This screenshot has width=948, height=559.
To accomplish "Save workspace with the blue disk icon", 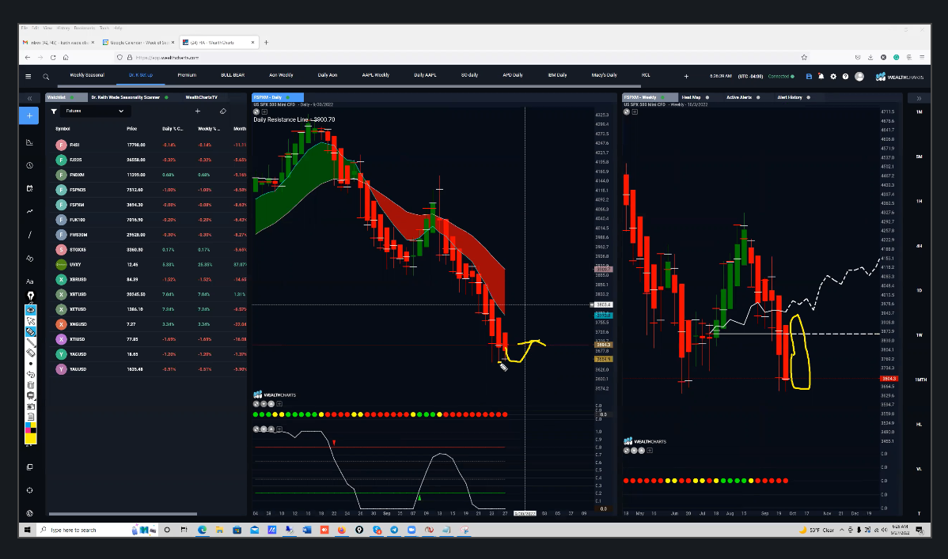I will point(809,76).
